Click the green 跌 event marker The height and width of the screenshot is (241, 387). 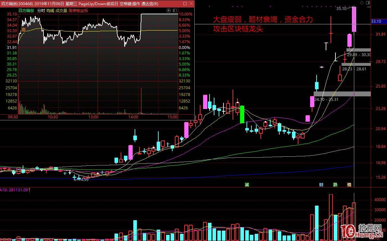[x=335, y=185]
